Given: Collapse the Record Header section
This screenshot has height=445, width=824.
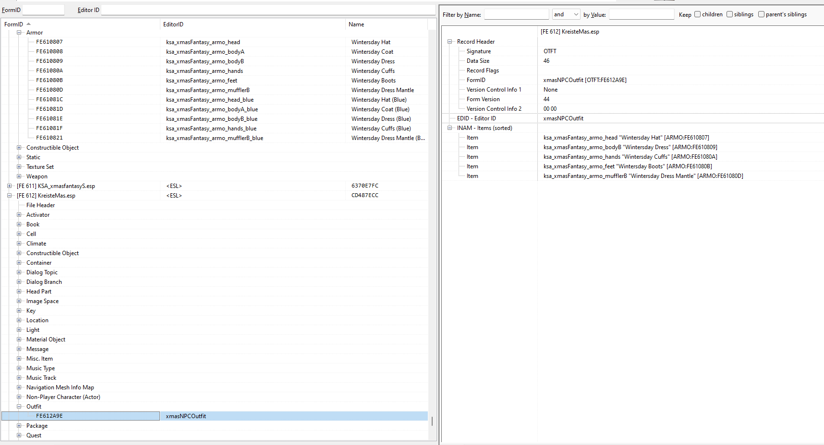Looking at the screenshot, I should 450,42.
